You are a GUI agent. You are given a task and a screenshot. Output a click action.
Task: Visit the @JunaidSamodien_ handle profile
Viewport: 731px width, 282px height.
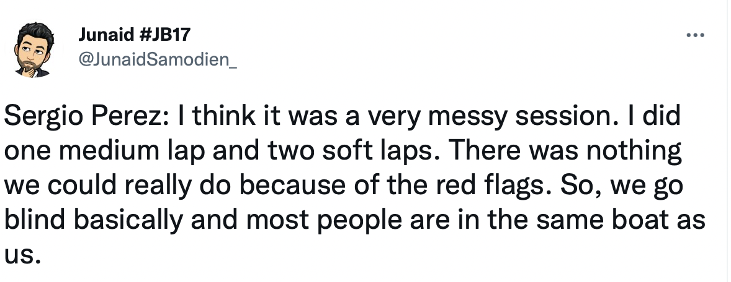[158, 59]
